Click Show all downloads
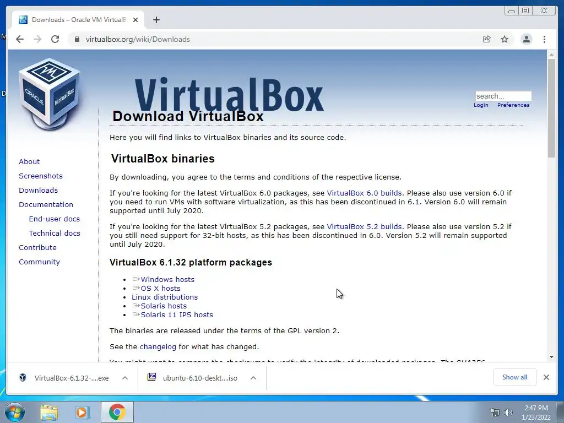Viewport: 564px width, 423px height. coord(515,377)
